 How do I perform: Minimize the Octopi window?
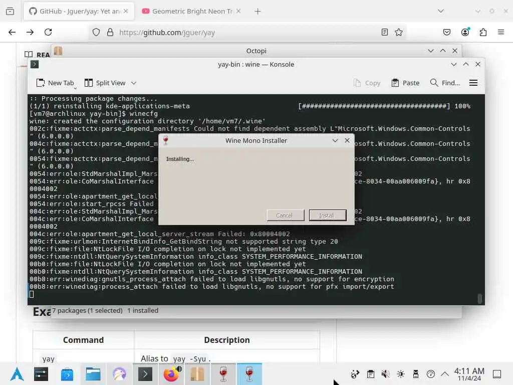pyautogui.click(x=430, y=51)
